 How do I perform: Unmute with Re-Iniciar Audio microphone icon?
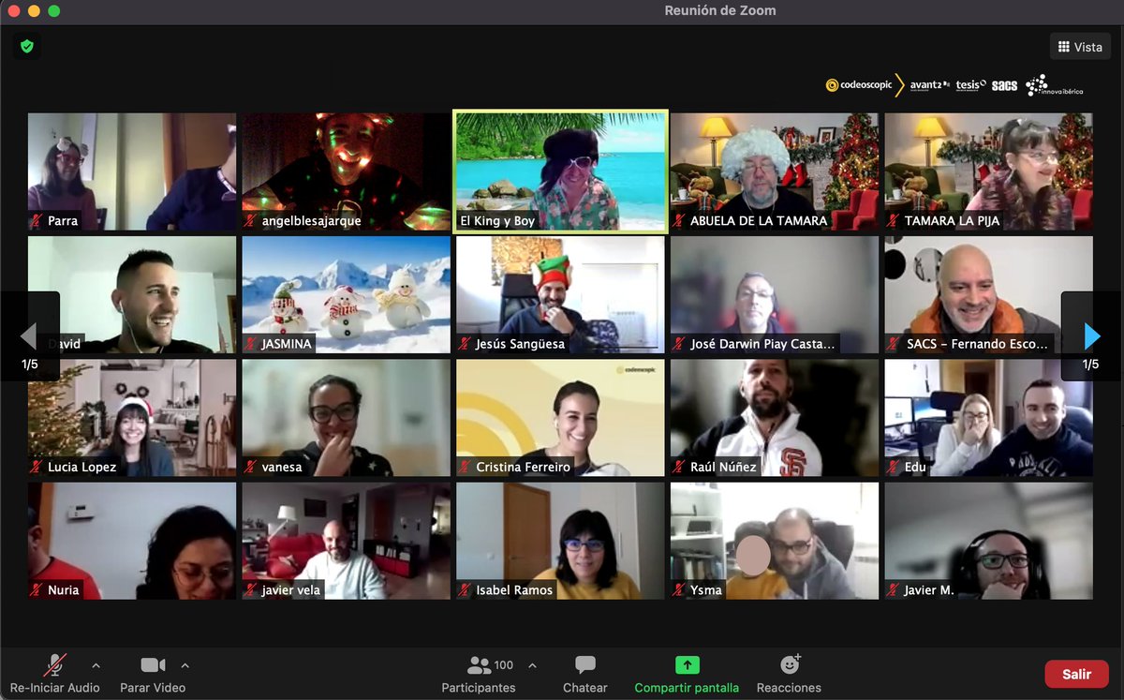pos(55,665)
